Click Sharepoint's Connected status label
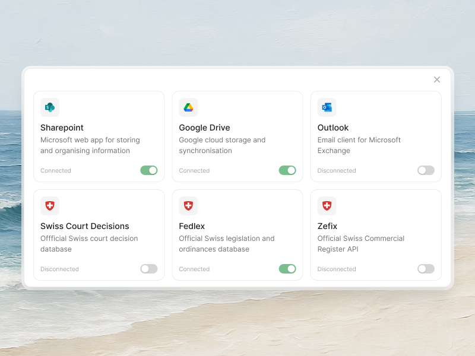This screenshot has height=356, width=475. tap(56, 170)
